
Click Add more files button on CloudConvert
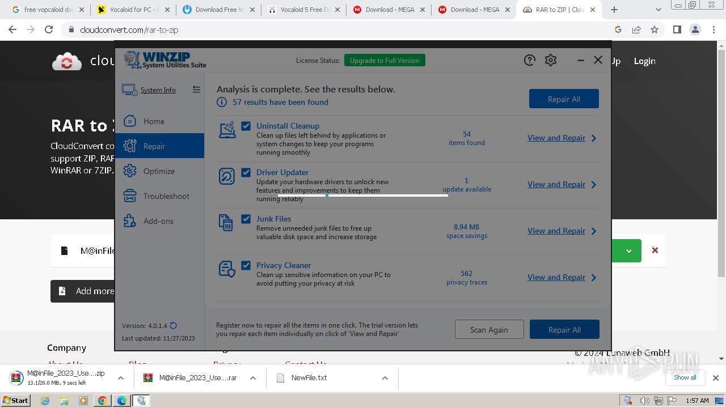click(x=83, y=291)
